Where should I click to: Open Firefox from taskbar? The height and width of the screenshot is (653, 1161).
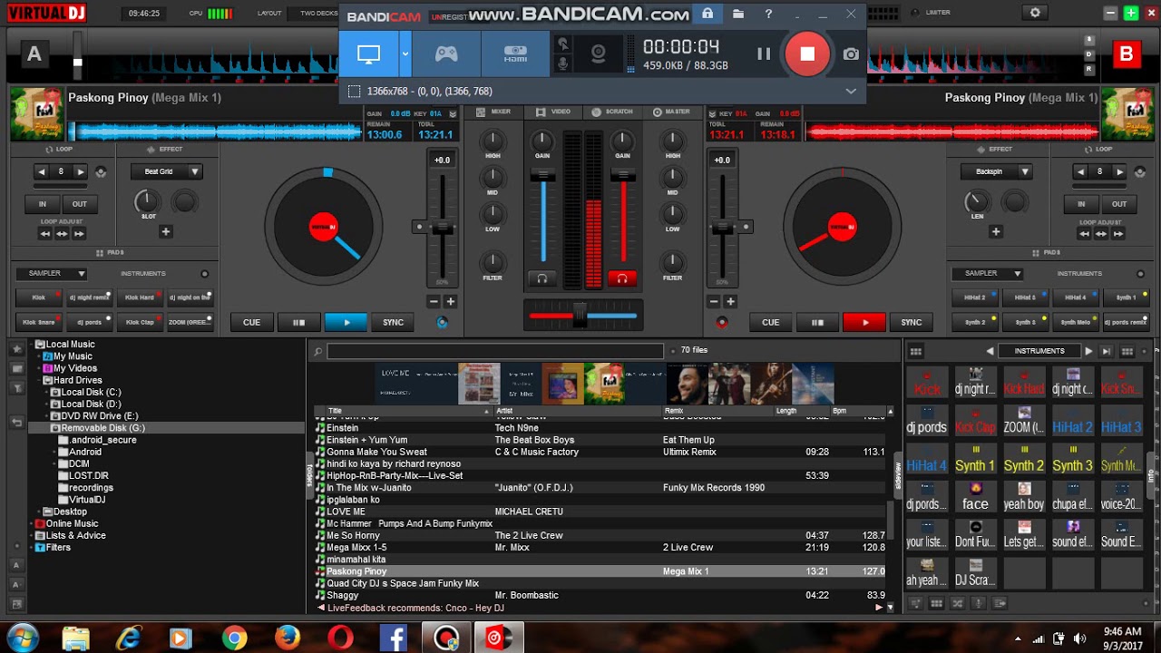(288, 638)
